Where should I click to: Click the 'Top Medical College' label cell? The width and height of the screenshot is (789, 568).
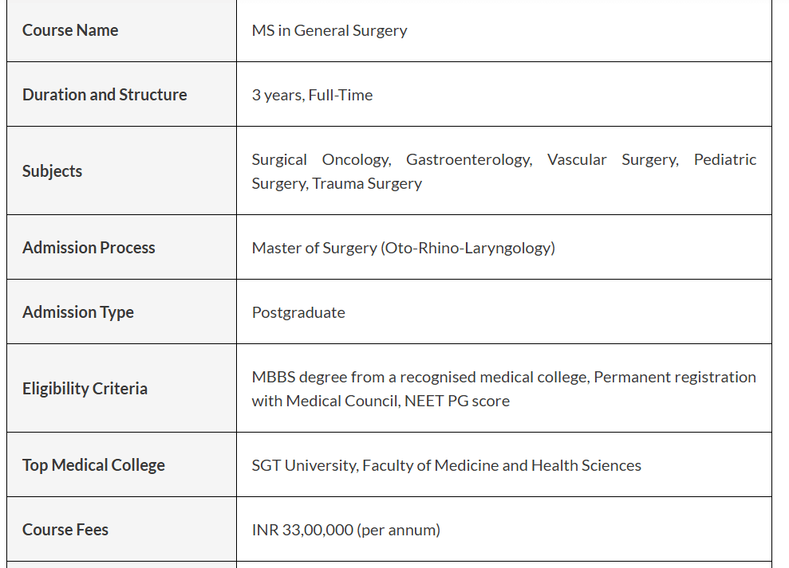click(x=93, y=465)
